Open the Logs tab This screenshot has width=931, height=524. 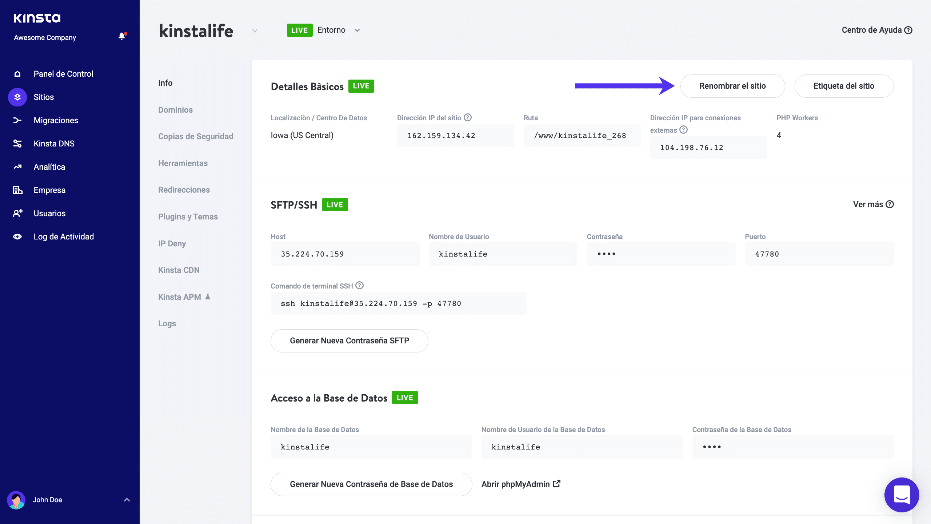[x=167, y=323]
